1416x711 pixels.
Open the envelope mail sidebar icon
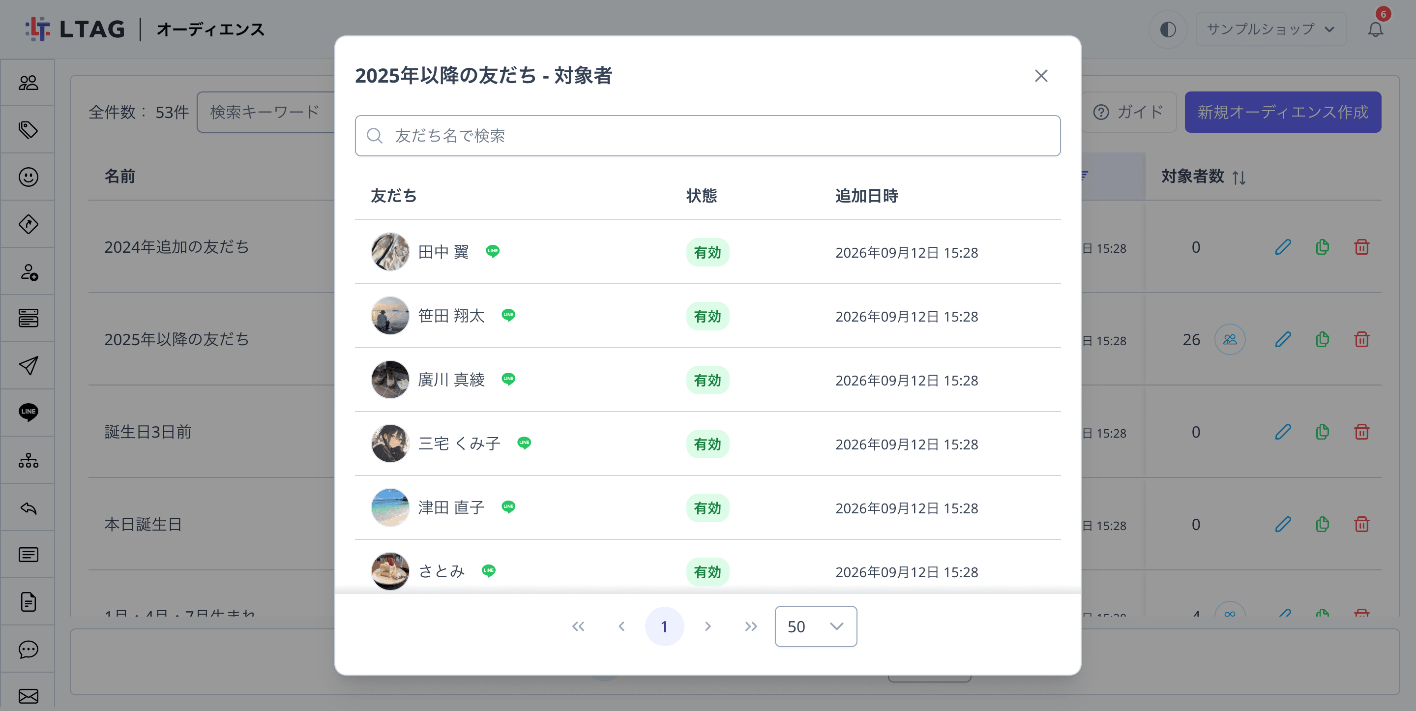tap(28, 696)
